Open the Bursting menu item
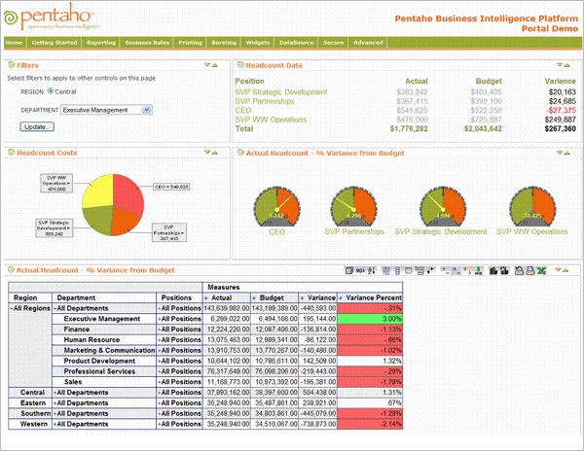Viewport: 584px width, 452px height. [224, 43]
